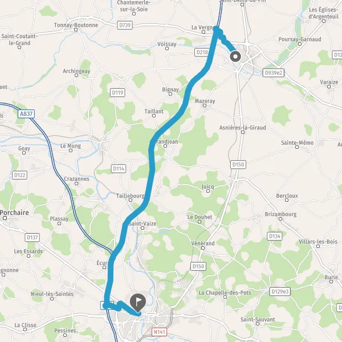Click the D137 road shield

[x=32, y=237]
